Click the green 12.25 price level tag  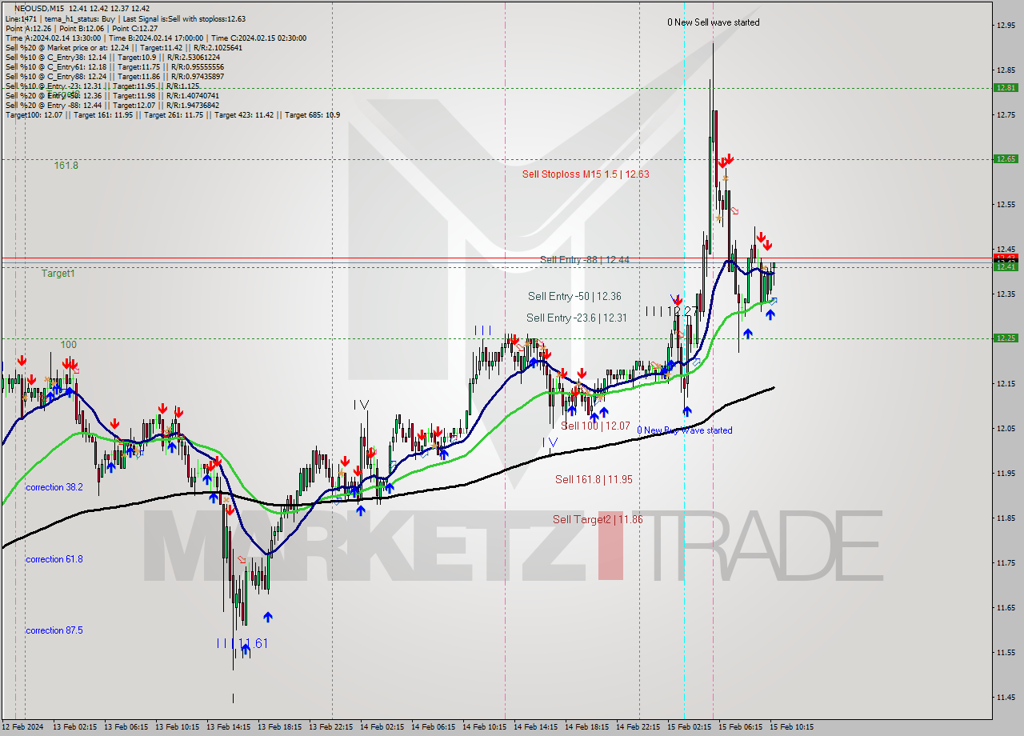[x=1006, y=338]
